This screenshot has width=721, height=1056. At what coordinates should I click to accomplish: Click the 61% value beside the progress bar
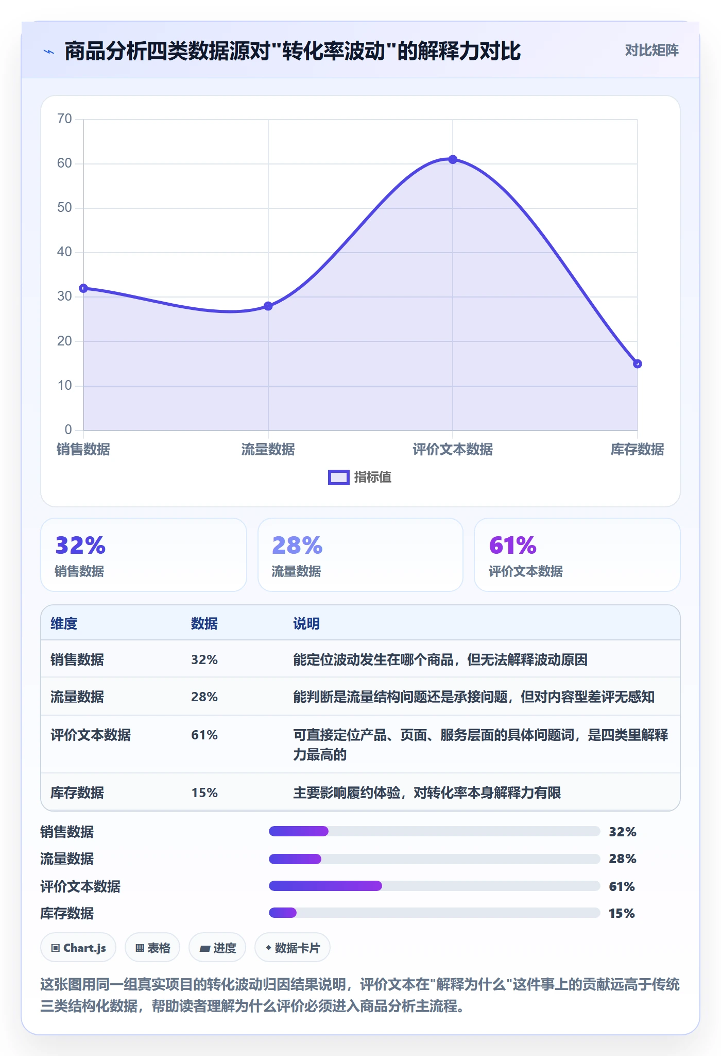coord(622,886)
